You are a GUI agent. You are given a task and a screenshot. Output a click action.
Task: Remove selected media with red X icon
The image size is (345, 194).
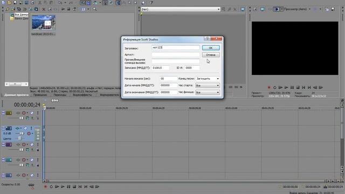point(44,9)
